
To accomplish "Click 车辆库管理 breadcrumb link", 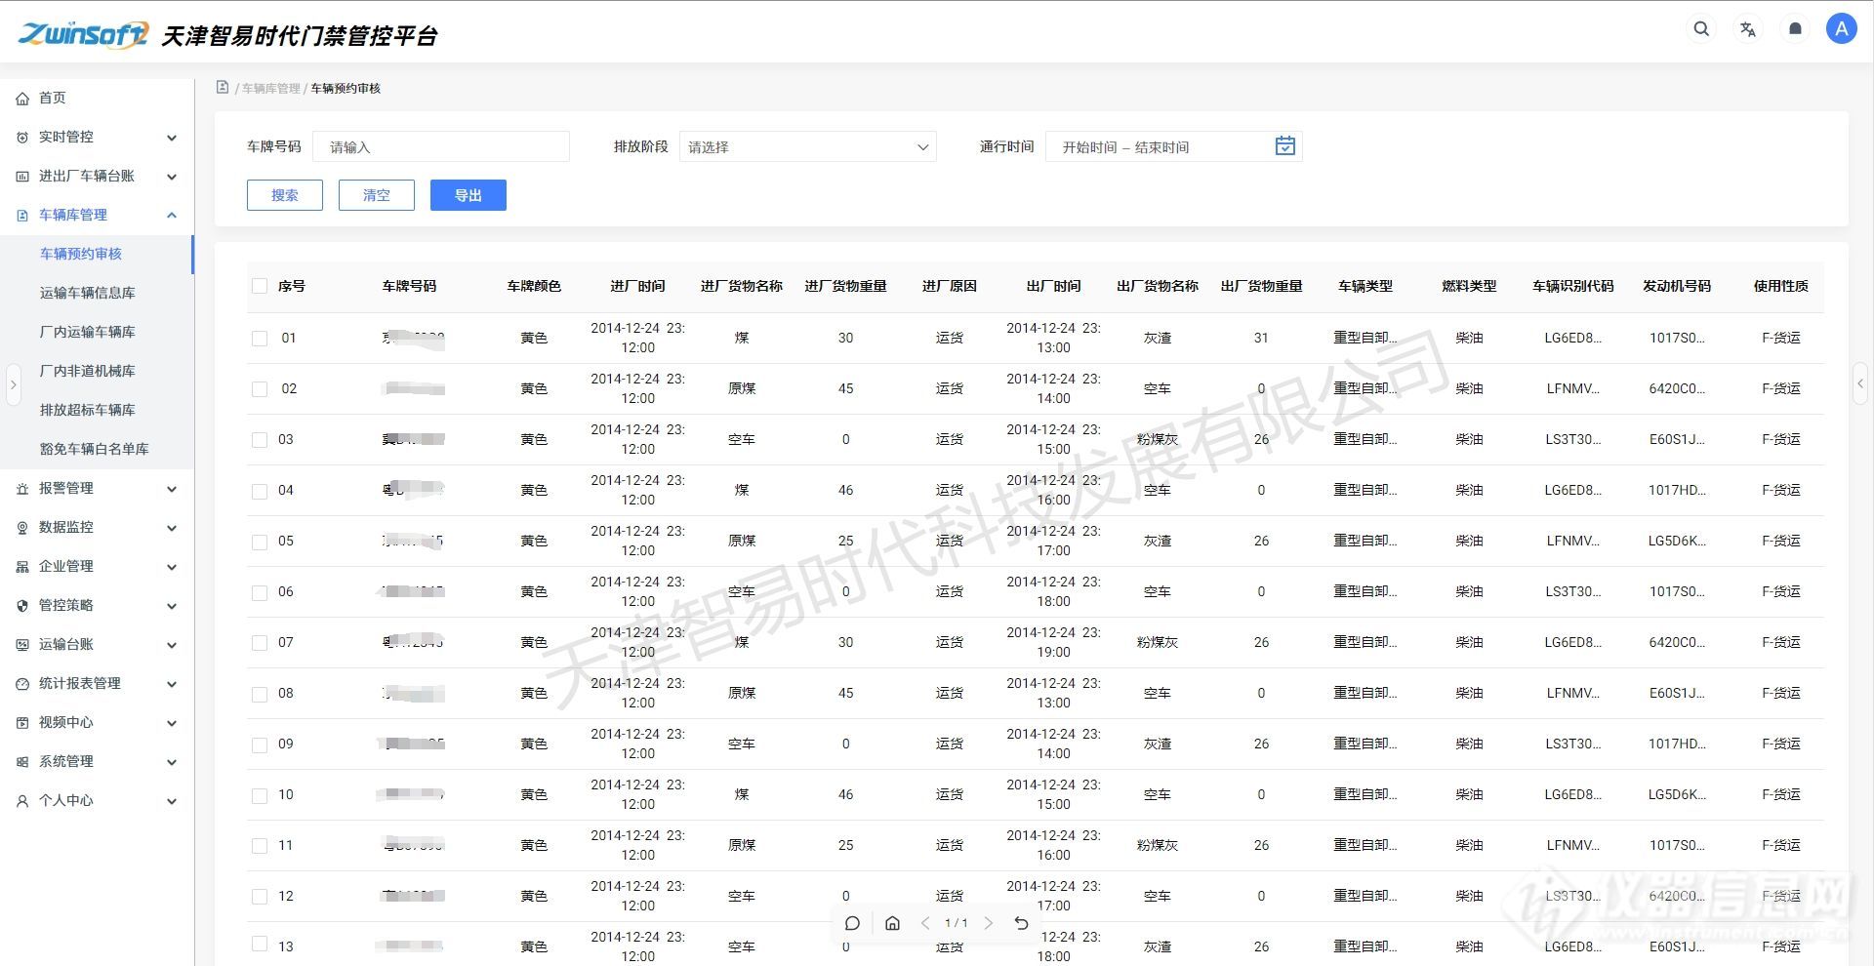I will [x=271, y=88].
